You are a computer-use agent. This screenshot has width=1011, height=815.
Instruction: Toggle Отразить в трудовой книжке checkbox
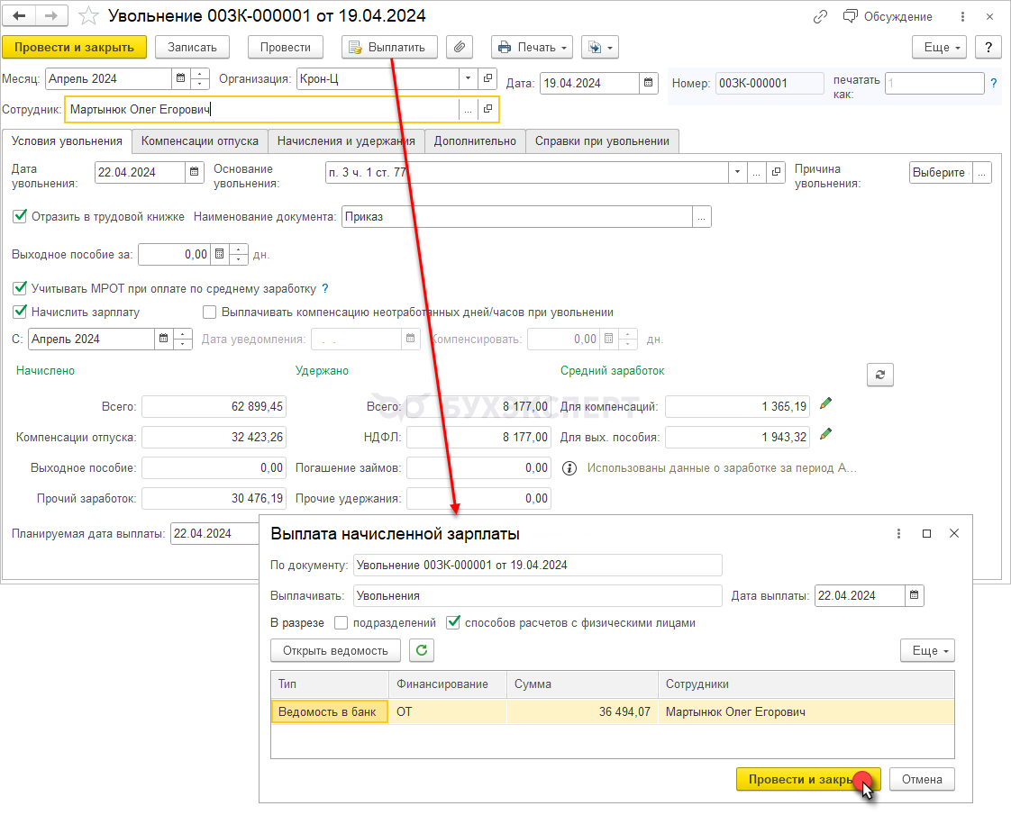[x=20, y=216]
